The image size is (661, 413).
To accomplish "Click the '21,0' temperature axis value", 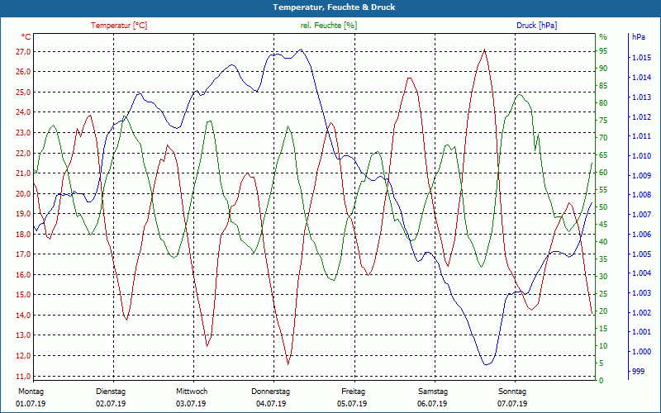I will [x=23, y=173].
